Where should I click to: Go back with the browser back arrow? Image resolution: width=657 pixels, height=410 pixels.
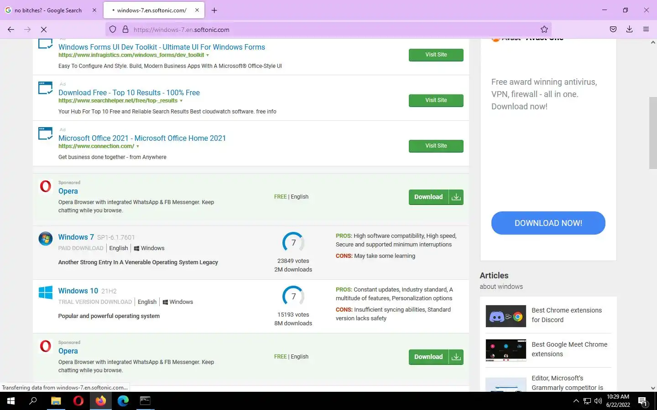point(11,30)
